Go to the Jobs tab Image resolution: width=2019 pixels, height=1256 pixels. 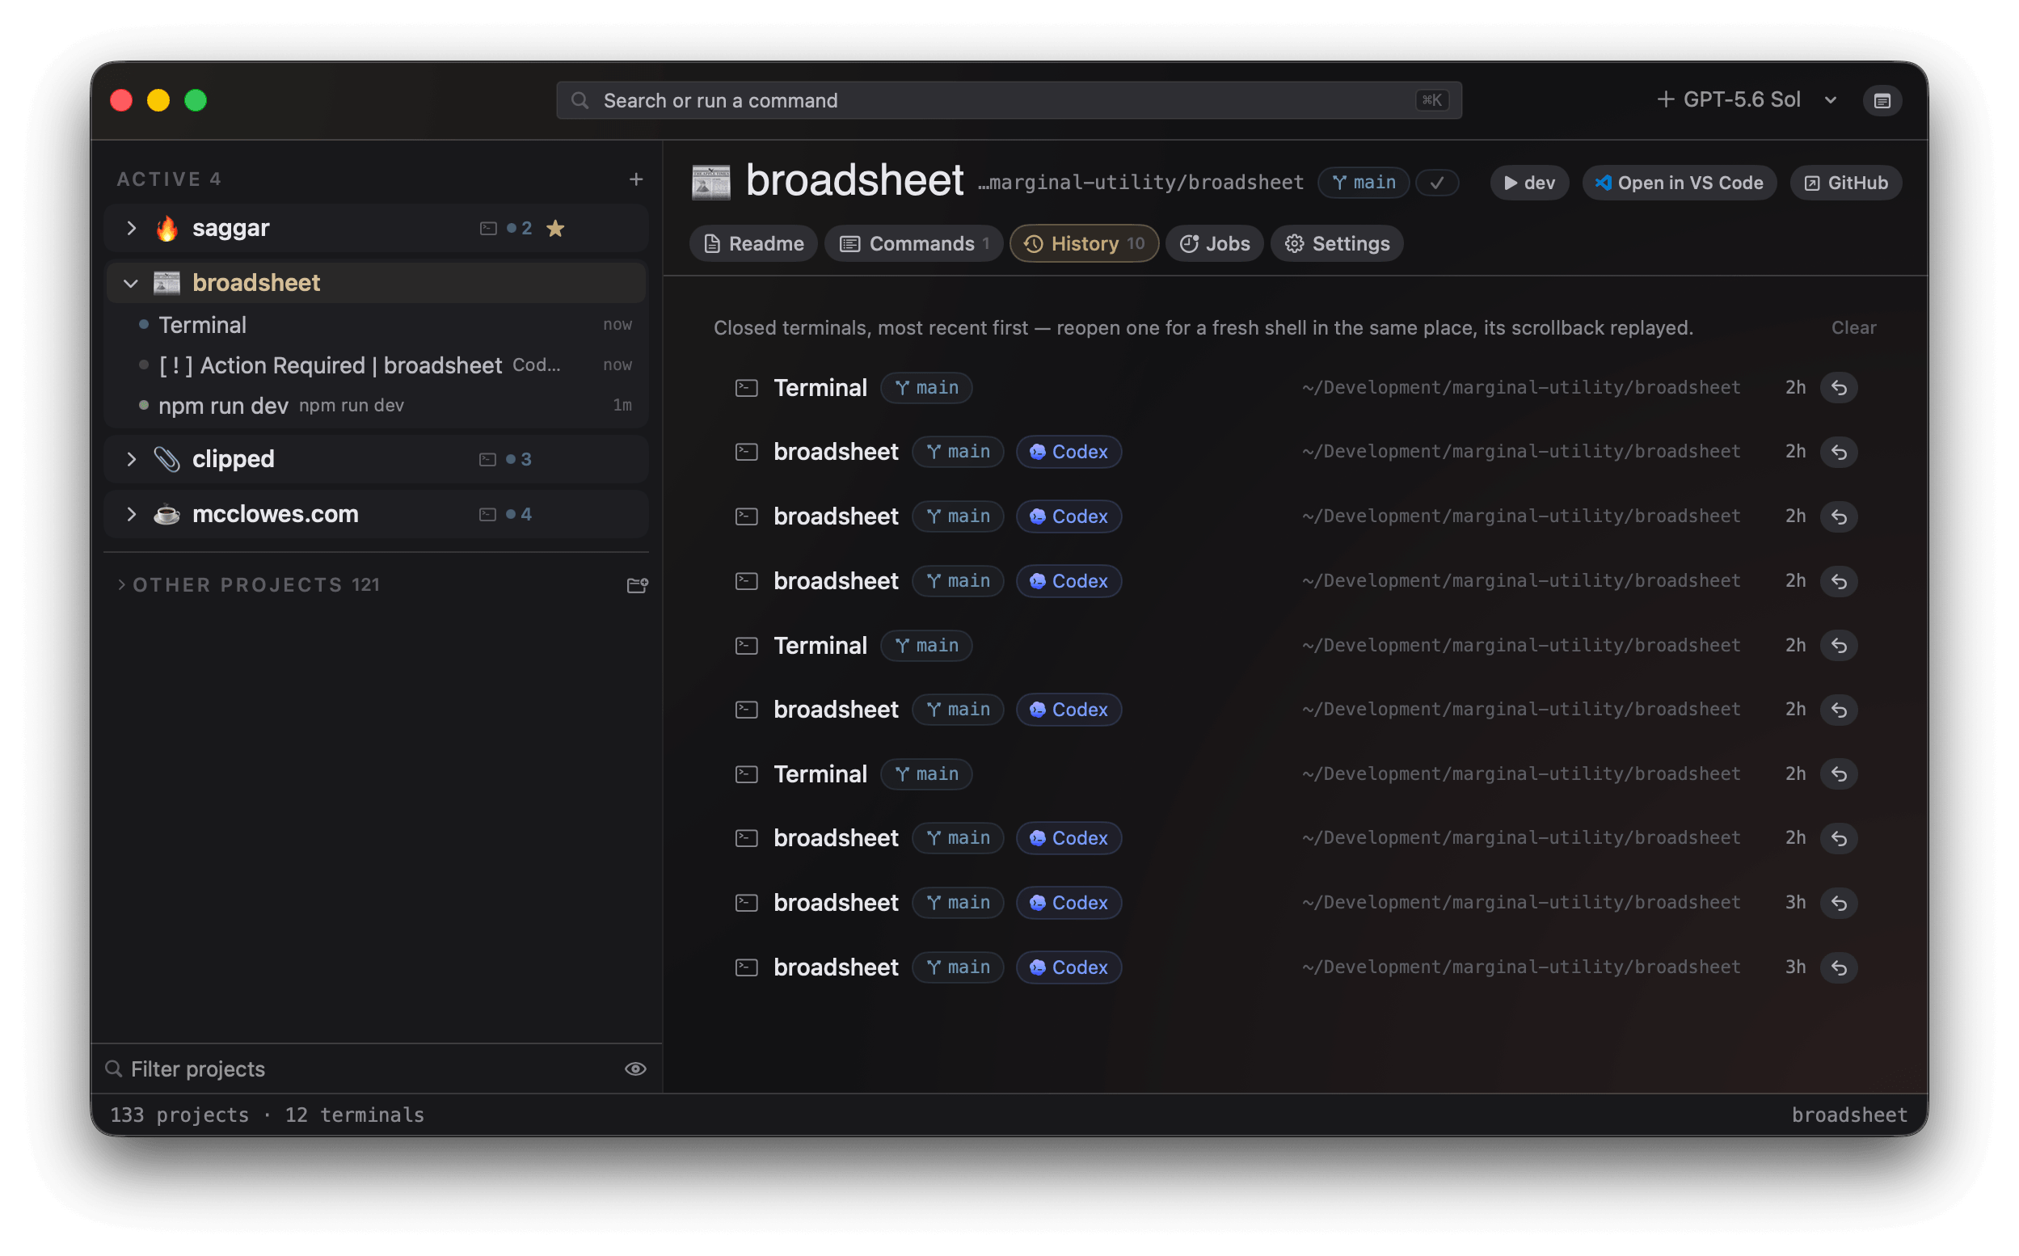(1214, 243)
